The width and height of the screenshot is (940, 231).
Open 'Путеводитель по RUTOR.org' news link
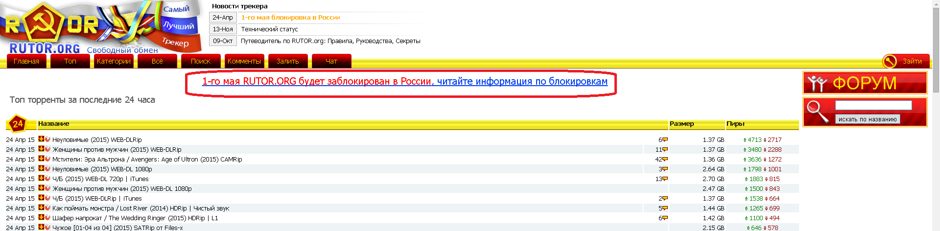pyautogui.click(x=330, y=41)
